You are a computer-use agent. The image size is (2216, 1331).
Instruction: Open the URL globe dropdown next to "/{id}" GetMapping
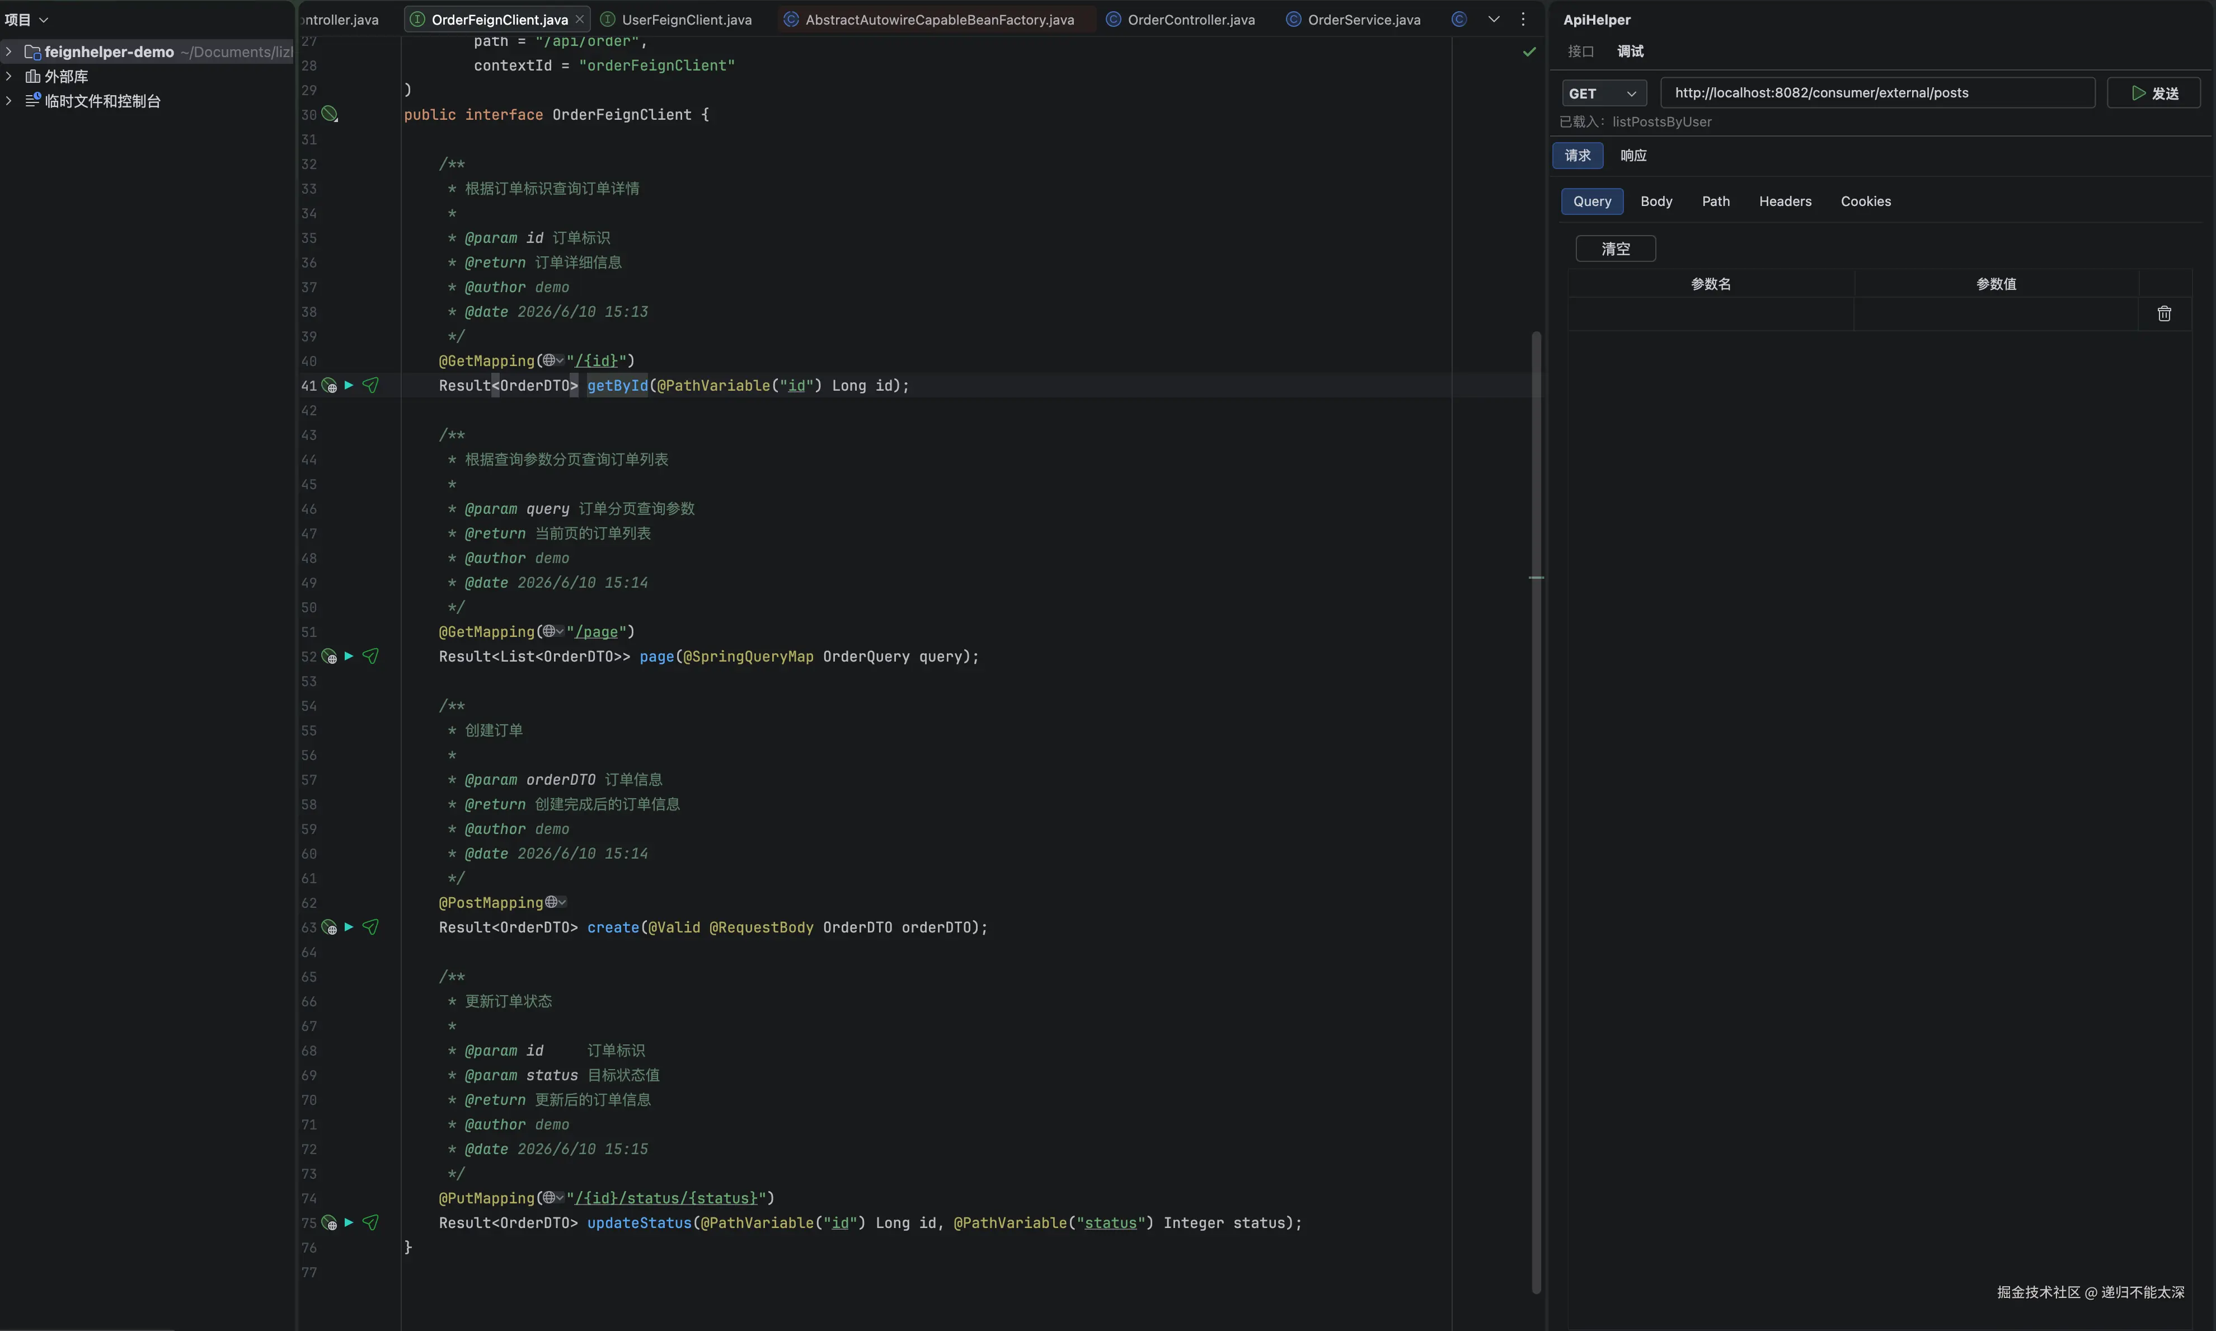[553, 360]
